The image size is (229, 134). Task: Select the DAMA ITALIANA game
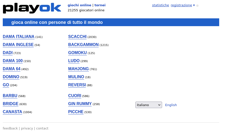pyautogui.click(x=18, y=37)
